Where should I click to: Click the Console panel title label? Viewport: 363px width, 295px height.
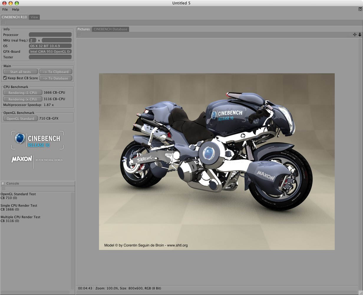point(13,183)
